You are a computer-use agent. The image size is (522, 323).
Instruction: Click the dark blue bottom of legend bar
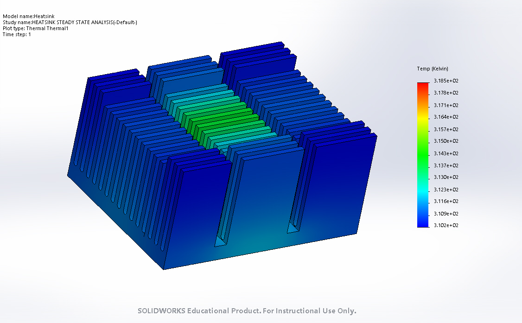(423, 223)
